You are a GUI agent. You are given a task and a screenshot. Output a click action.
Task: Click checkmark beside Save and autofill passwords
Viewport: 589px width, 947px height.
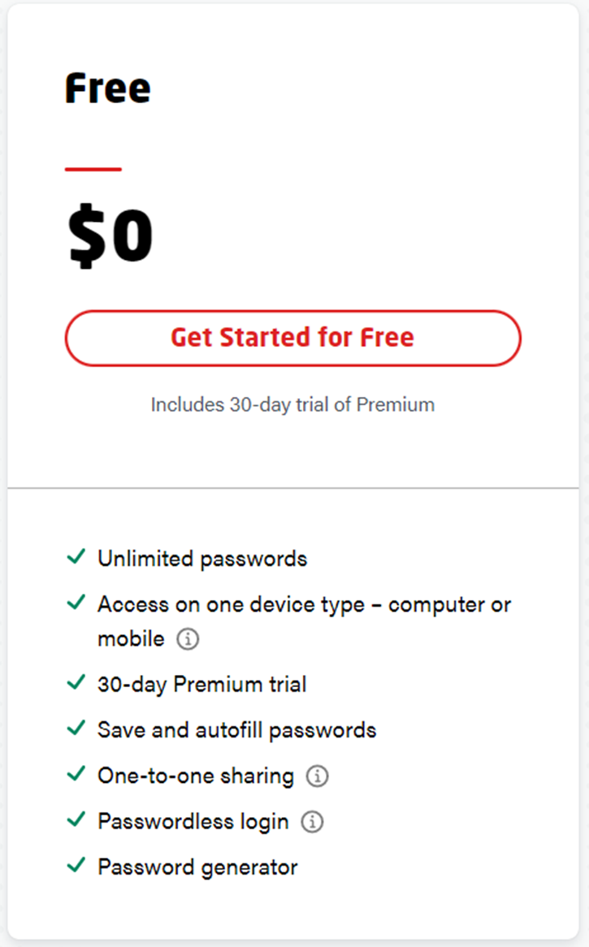pyautogui.click(x=76, y=729)
